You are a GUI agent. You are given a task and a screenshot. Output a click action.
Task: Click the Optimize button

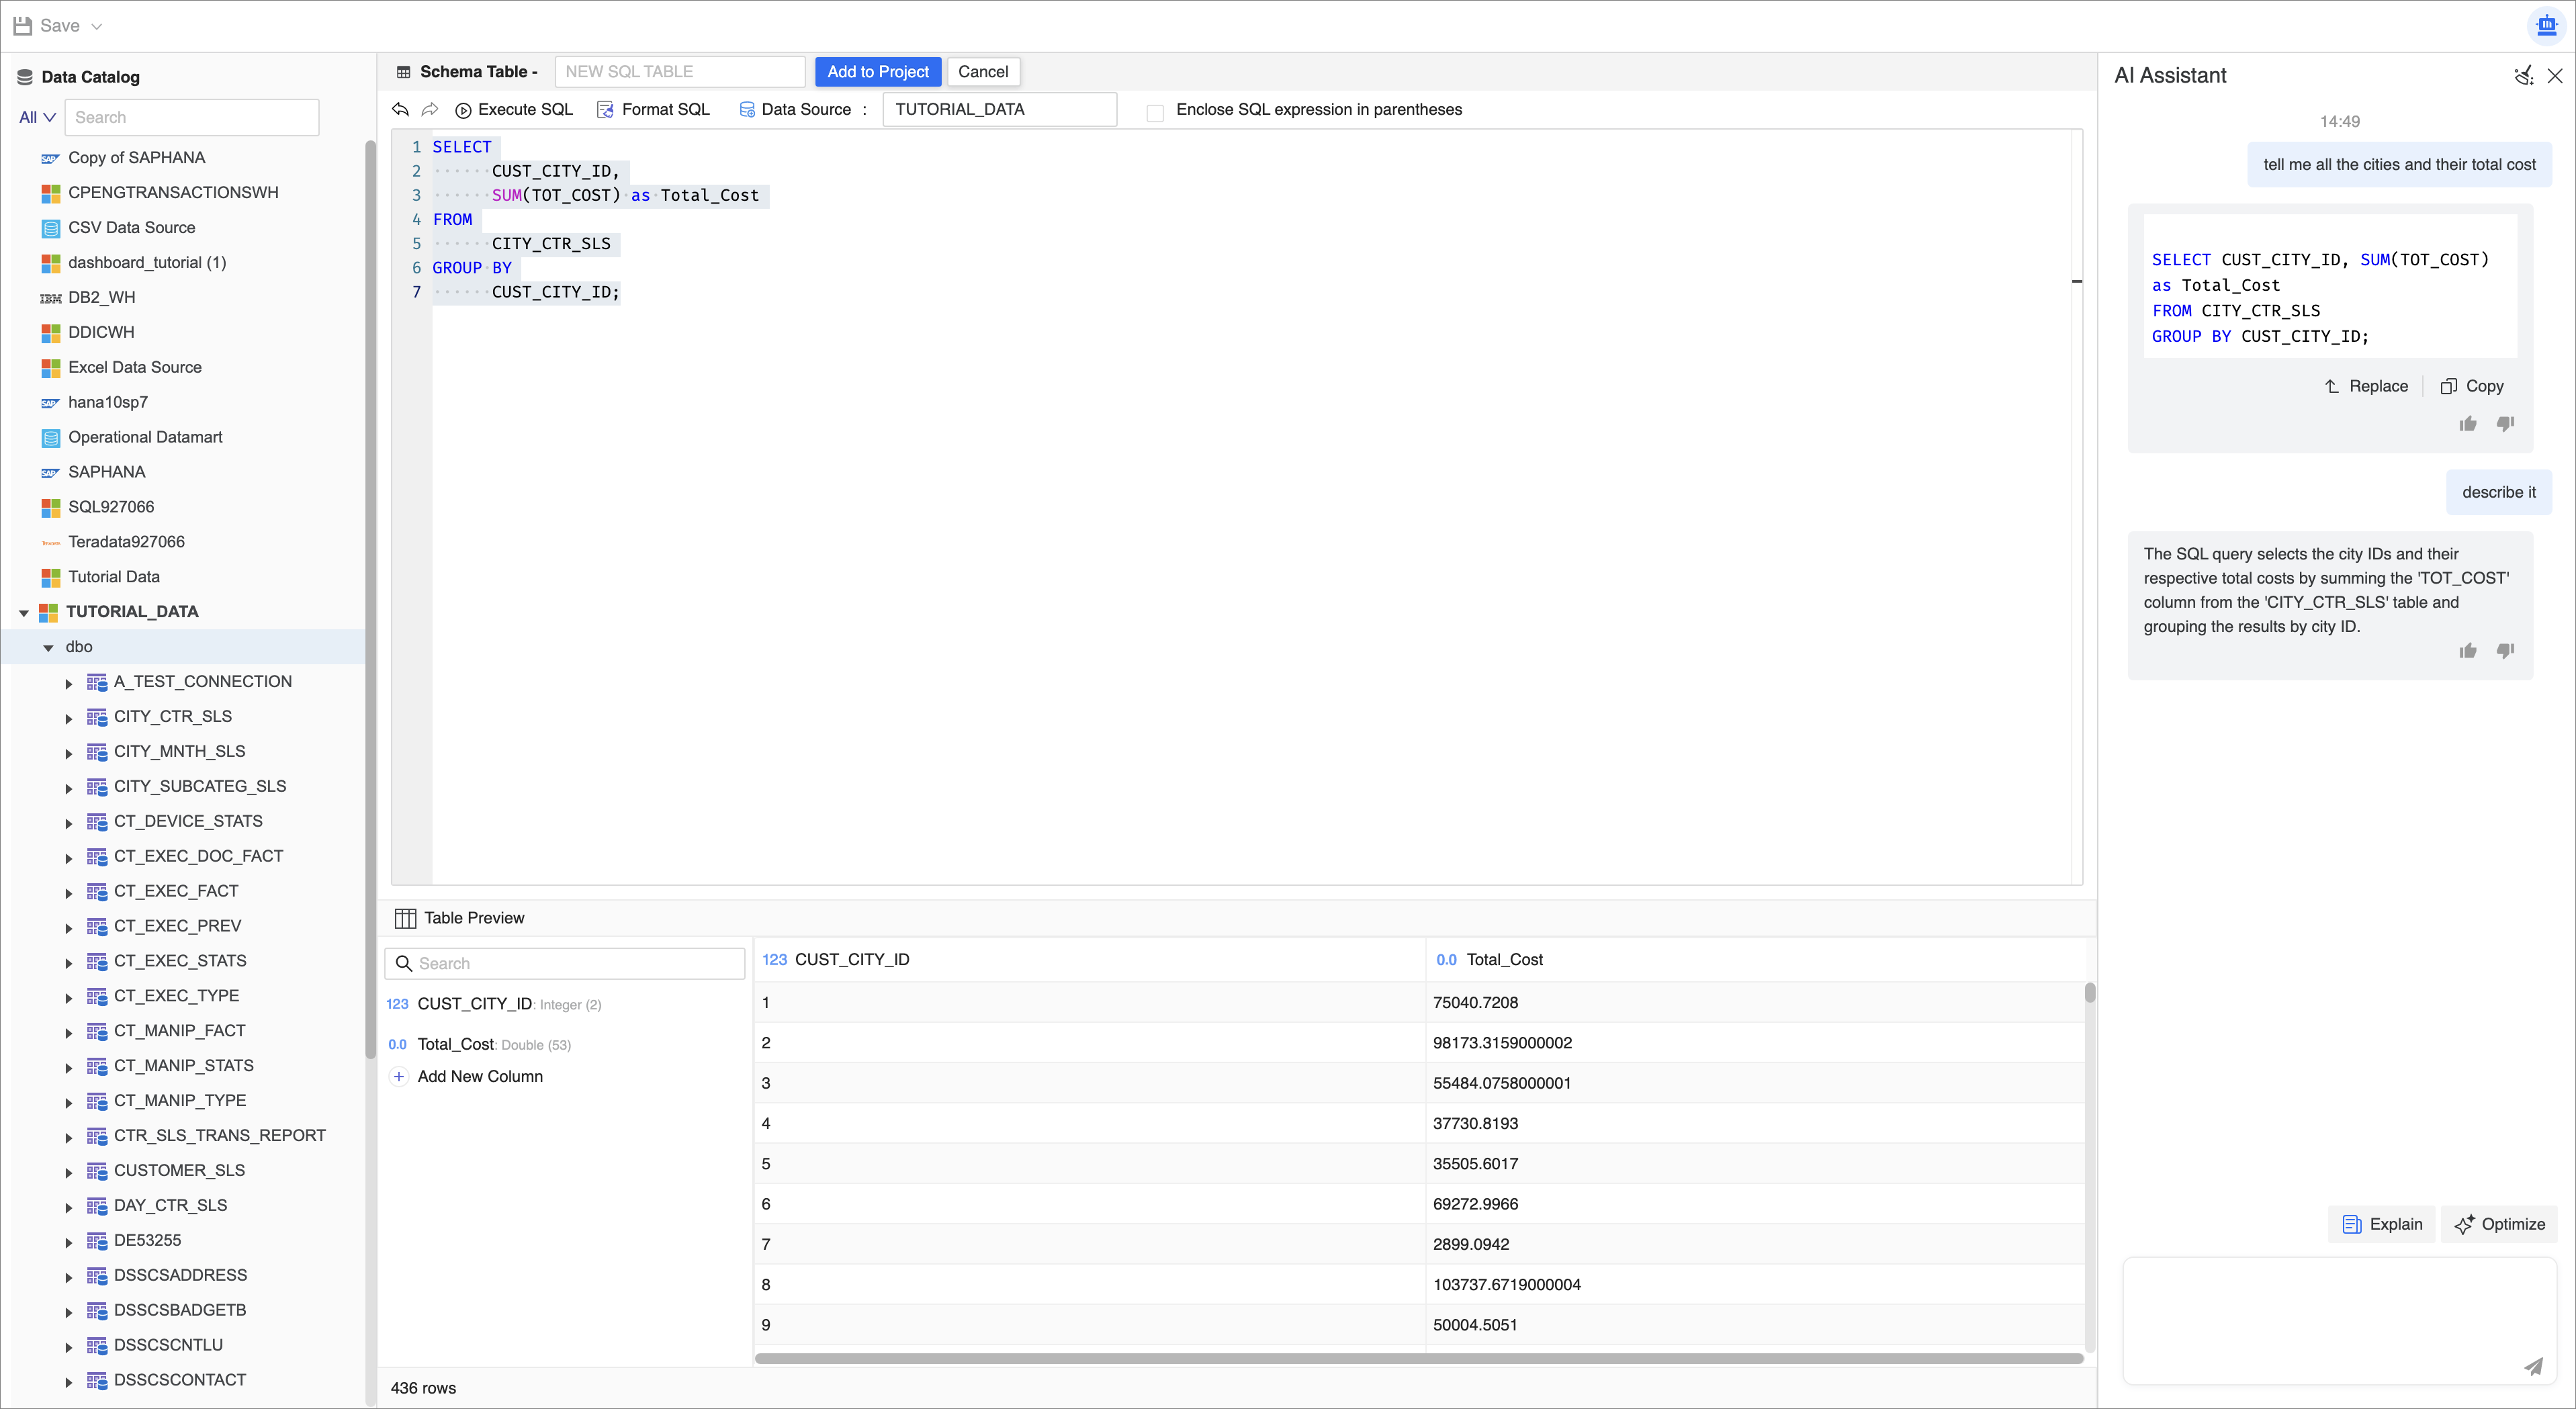(2499, 1224)
